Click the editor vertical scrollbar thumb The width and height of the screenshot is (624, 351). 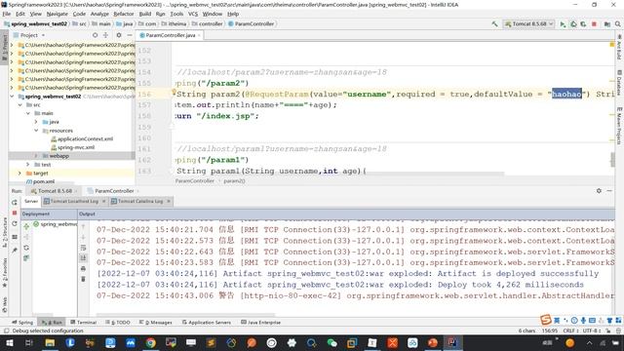[612, 160]
